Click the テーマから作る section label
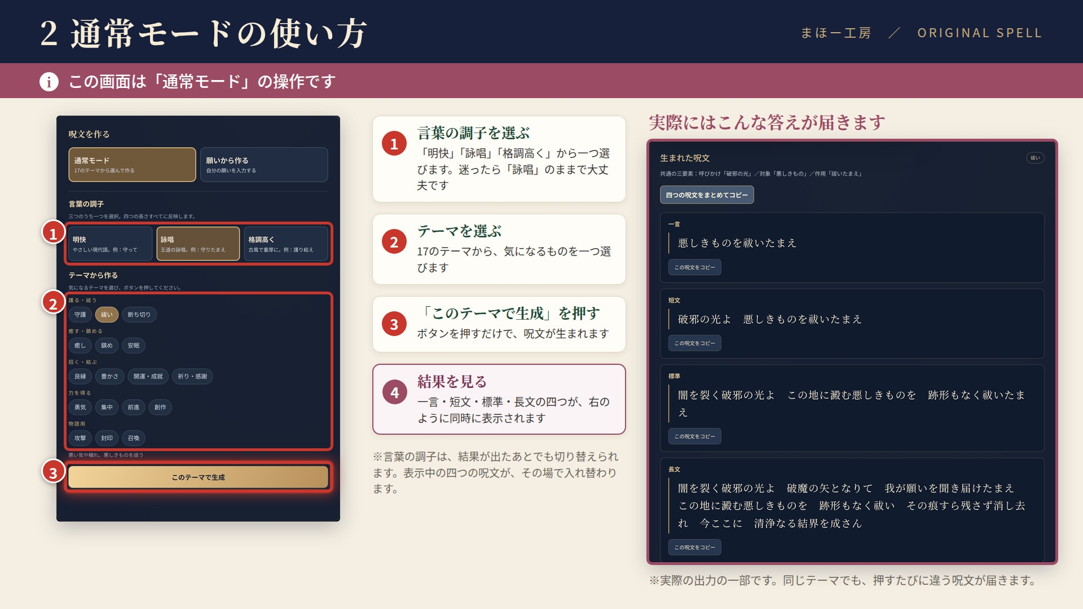 93,275
